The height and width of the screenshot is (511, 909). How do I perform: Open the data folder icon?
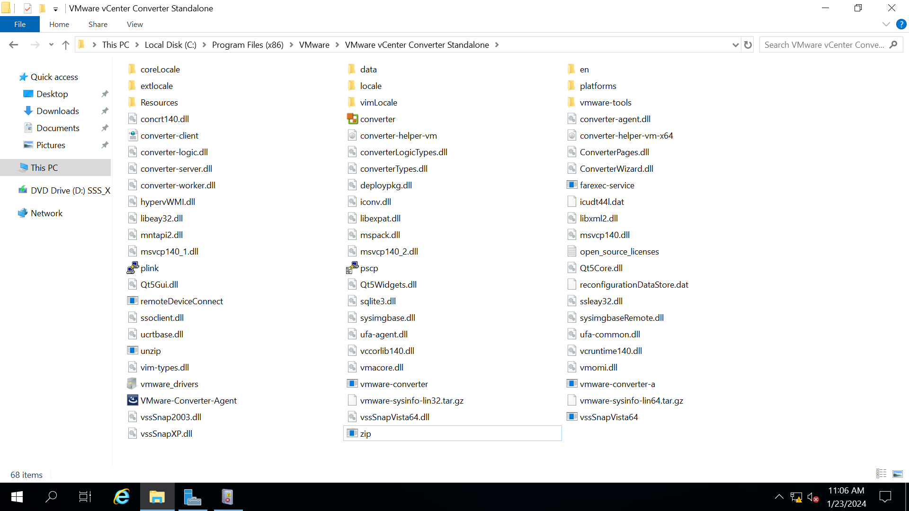coord(352,69)
